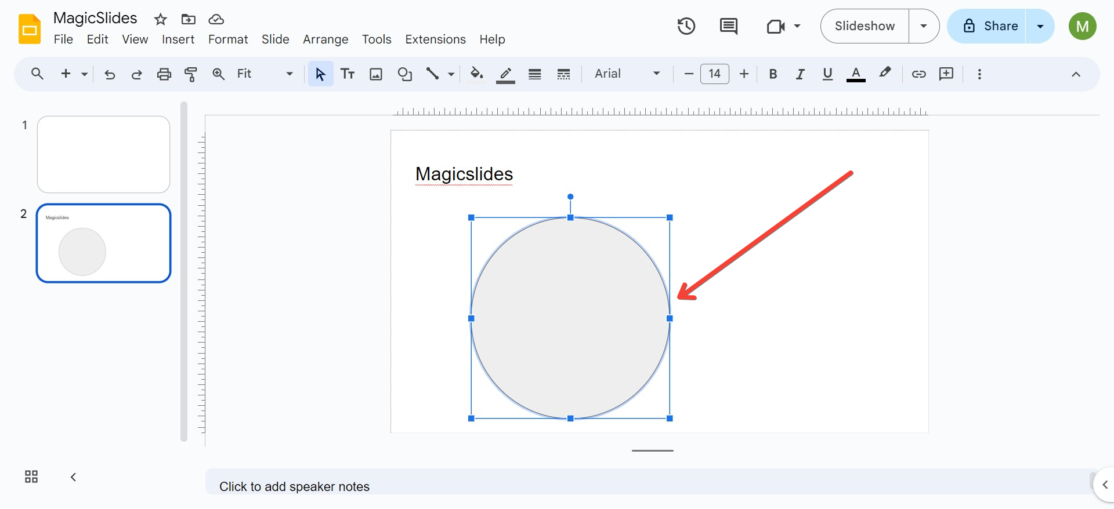This screenshot has width=1114, height=509.
Task: Open the shape fill color picker
Action: 476,74
